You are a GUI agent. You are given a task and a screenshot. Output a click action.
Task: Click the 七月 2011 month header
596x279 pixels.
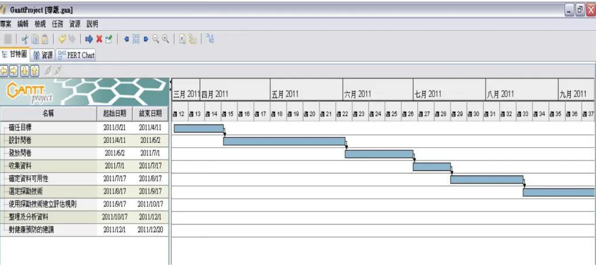click(x=449, y=90)
